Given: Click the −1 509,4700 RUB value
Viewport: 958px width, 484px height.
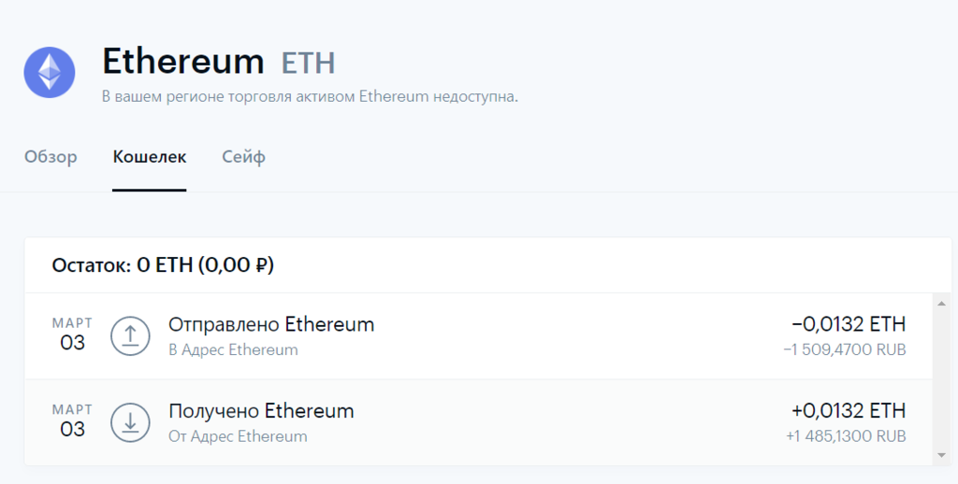Looking at the screenshot, I should [845, 350].
